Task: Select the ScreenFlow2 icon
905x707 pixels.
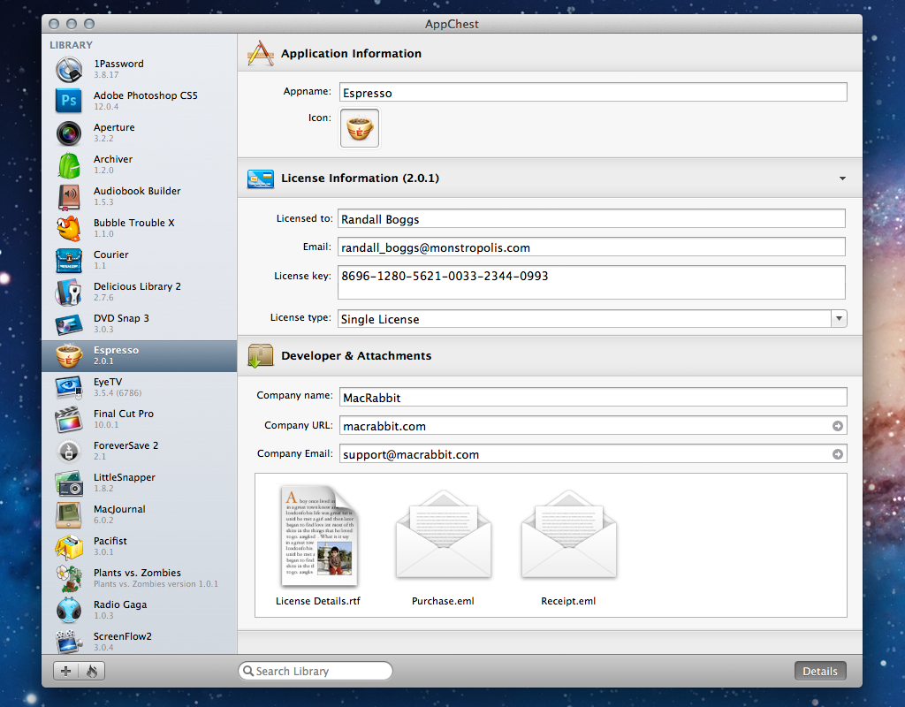Action: pyautogui.click(x=69, y=642)
